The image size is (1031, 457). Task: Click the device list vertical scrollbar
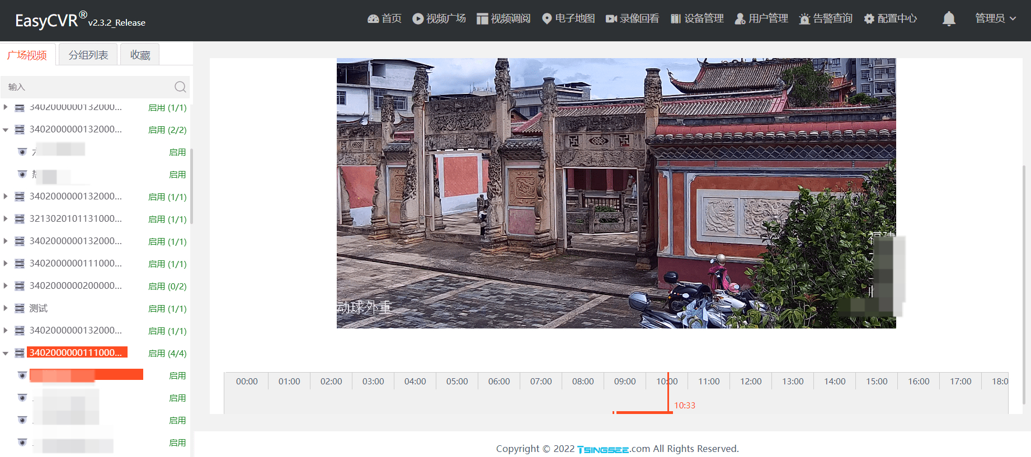[191, 186]
